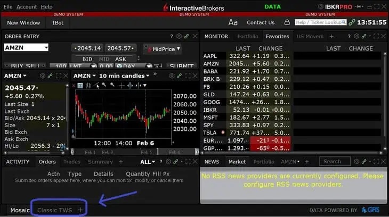Switch to Favorites tab
Viewport: 389px width, 217px height.
277,36
